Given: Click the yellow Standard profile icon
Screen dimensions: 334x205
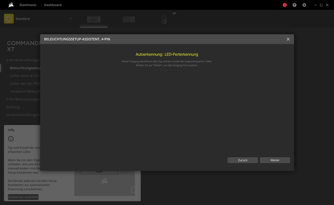Looking at the screenshot, I should (x=9, y=18).
